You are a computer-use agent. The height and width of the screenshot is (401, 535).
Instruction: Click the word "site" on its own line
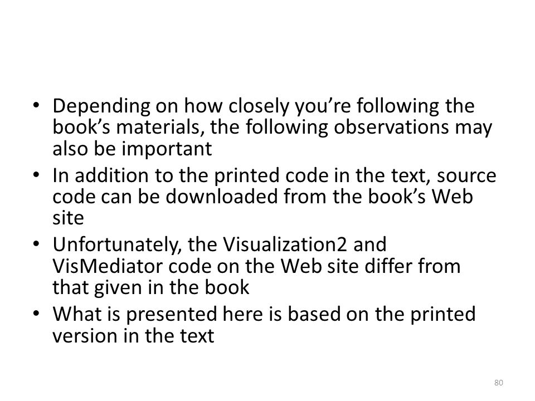pos(68,218)
